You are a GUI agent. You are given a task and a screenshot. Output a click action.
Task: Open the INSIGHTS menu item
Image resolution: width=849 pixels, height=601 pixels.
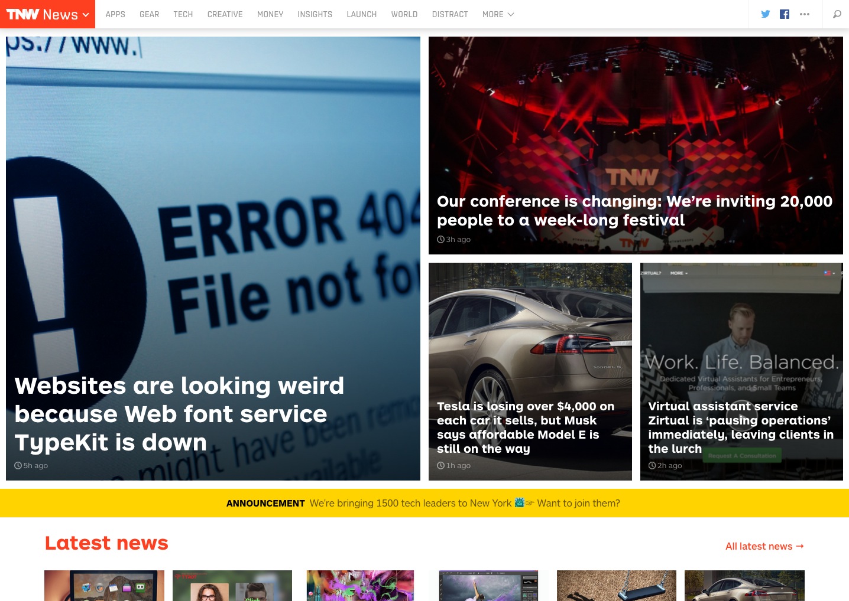coord(315,14)
